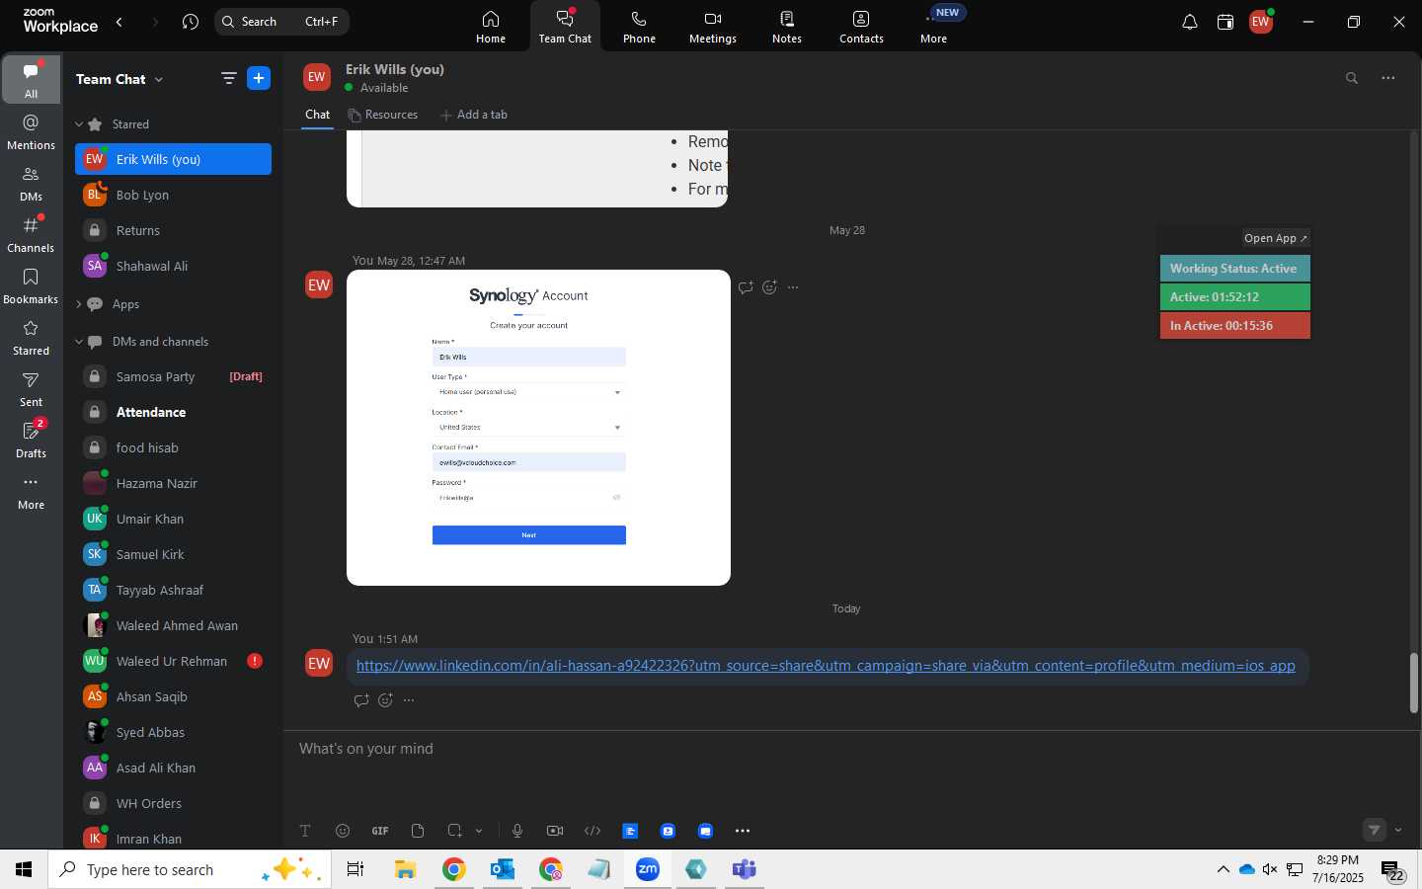Click the EW profile avatar in title bar

(x=1261, y=22)
